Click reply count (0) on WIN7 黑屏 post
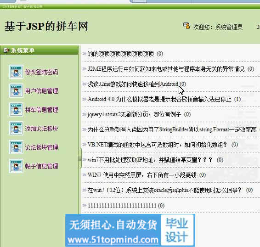 203,175
